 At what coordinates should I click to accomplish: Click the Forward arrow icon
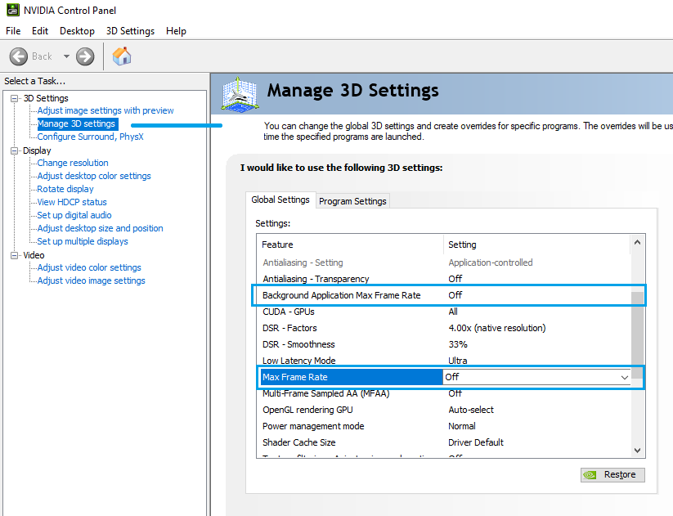click(85, 56)
